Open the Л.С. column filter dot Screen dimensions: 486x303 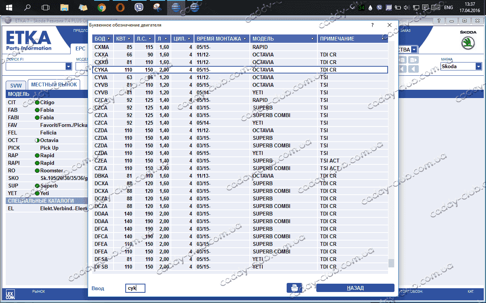150,39
